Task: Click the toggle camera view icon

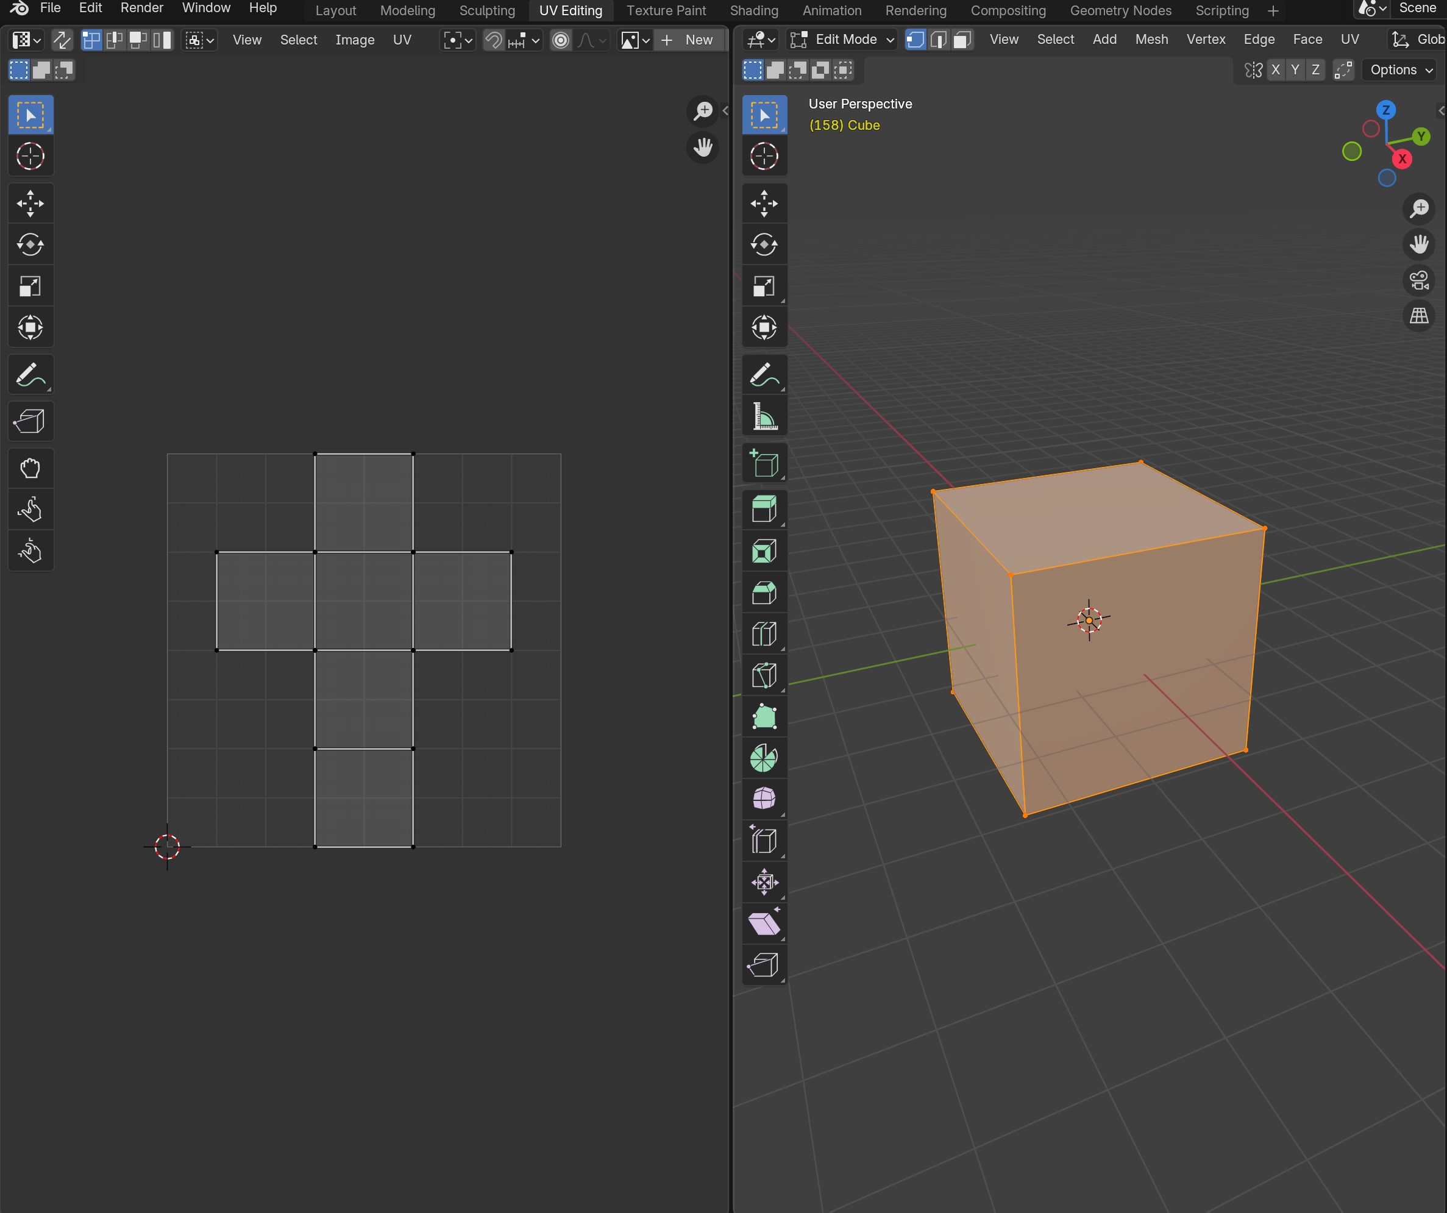Action: (x=1419, y=280)
